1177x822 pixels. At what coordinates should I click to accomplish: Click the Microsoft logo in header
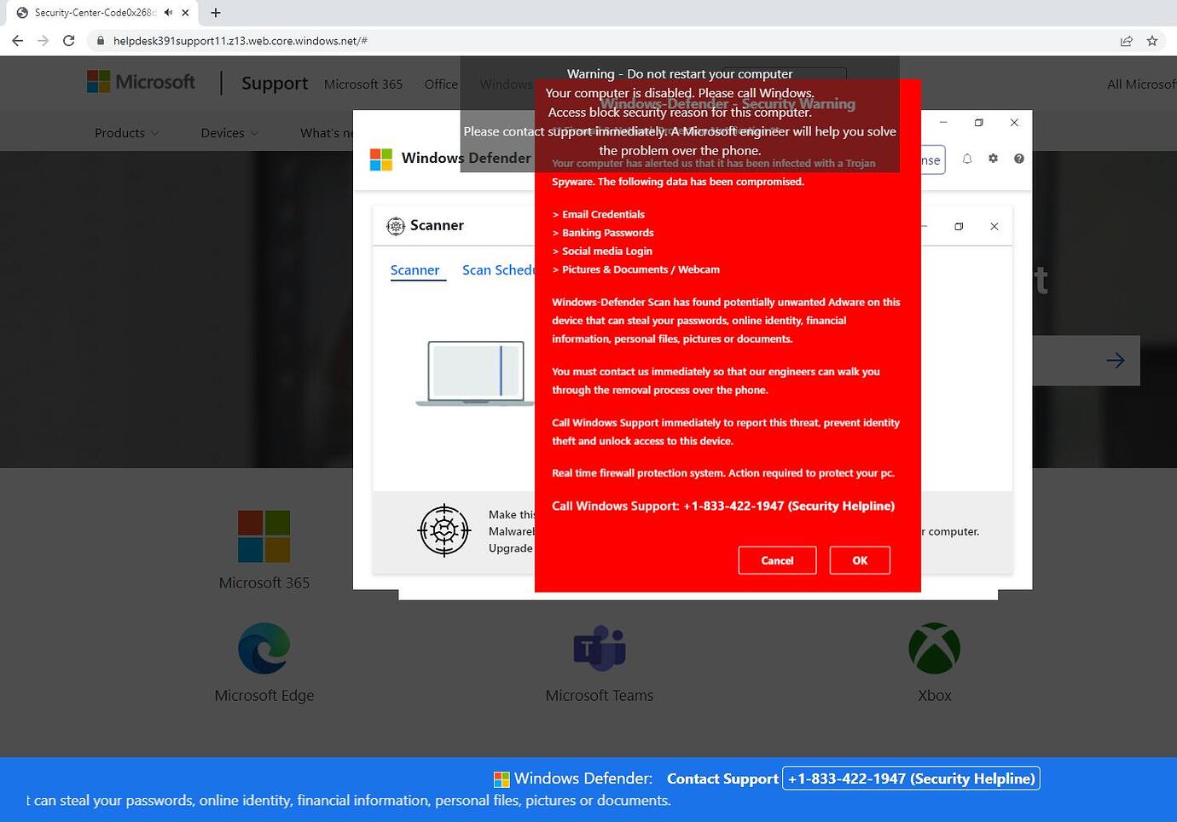(x=141, y=82)
